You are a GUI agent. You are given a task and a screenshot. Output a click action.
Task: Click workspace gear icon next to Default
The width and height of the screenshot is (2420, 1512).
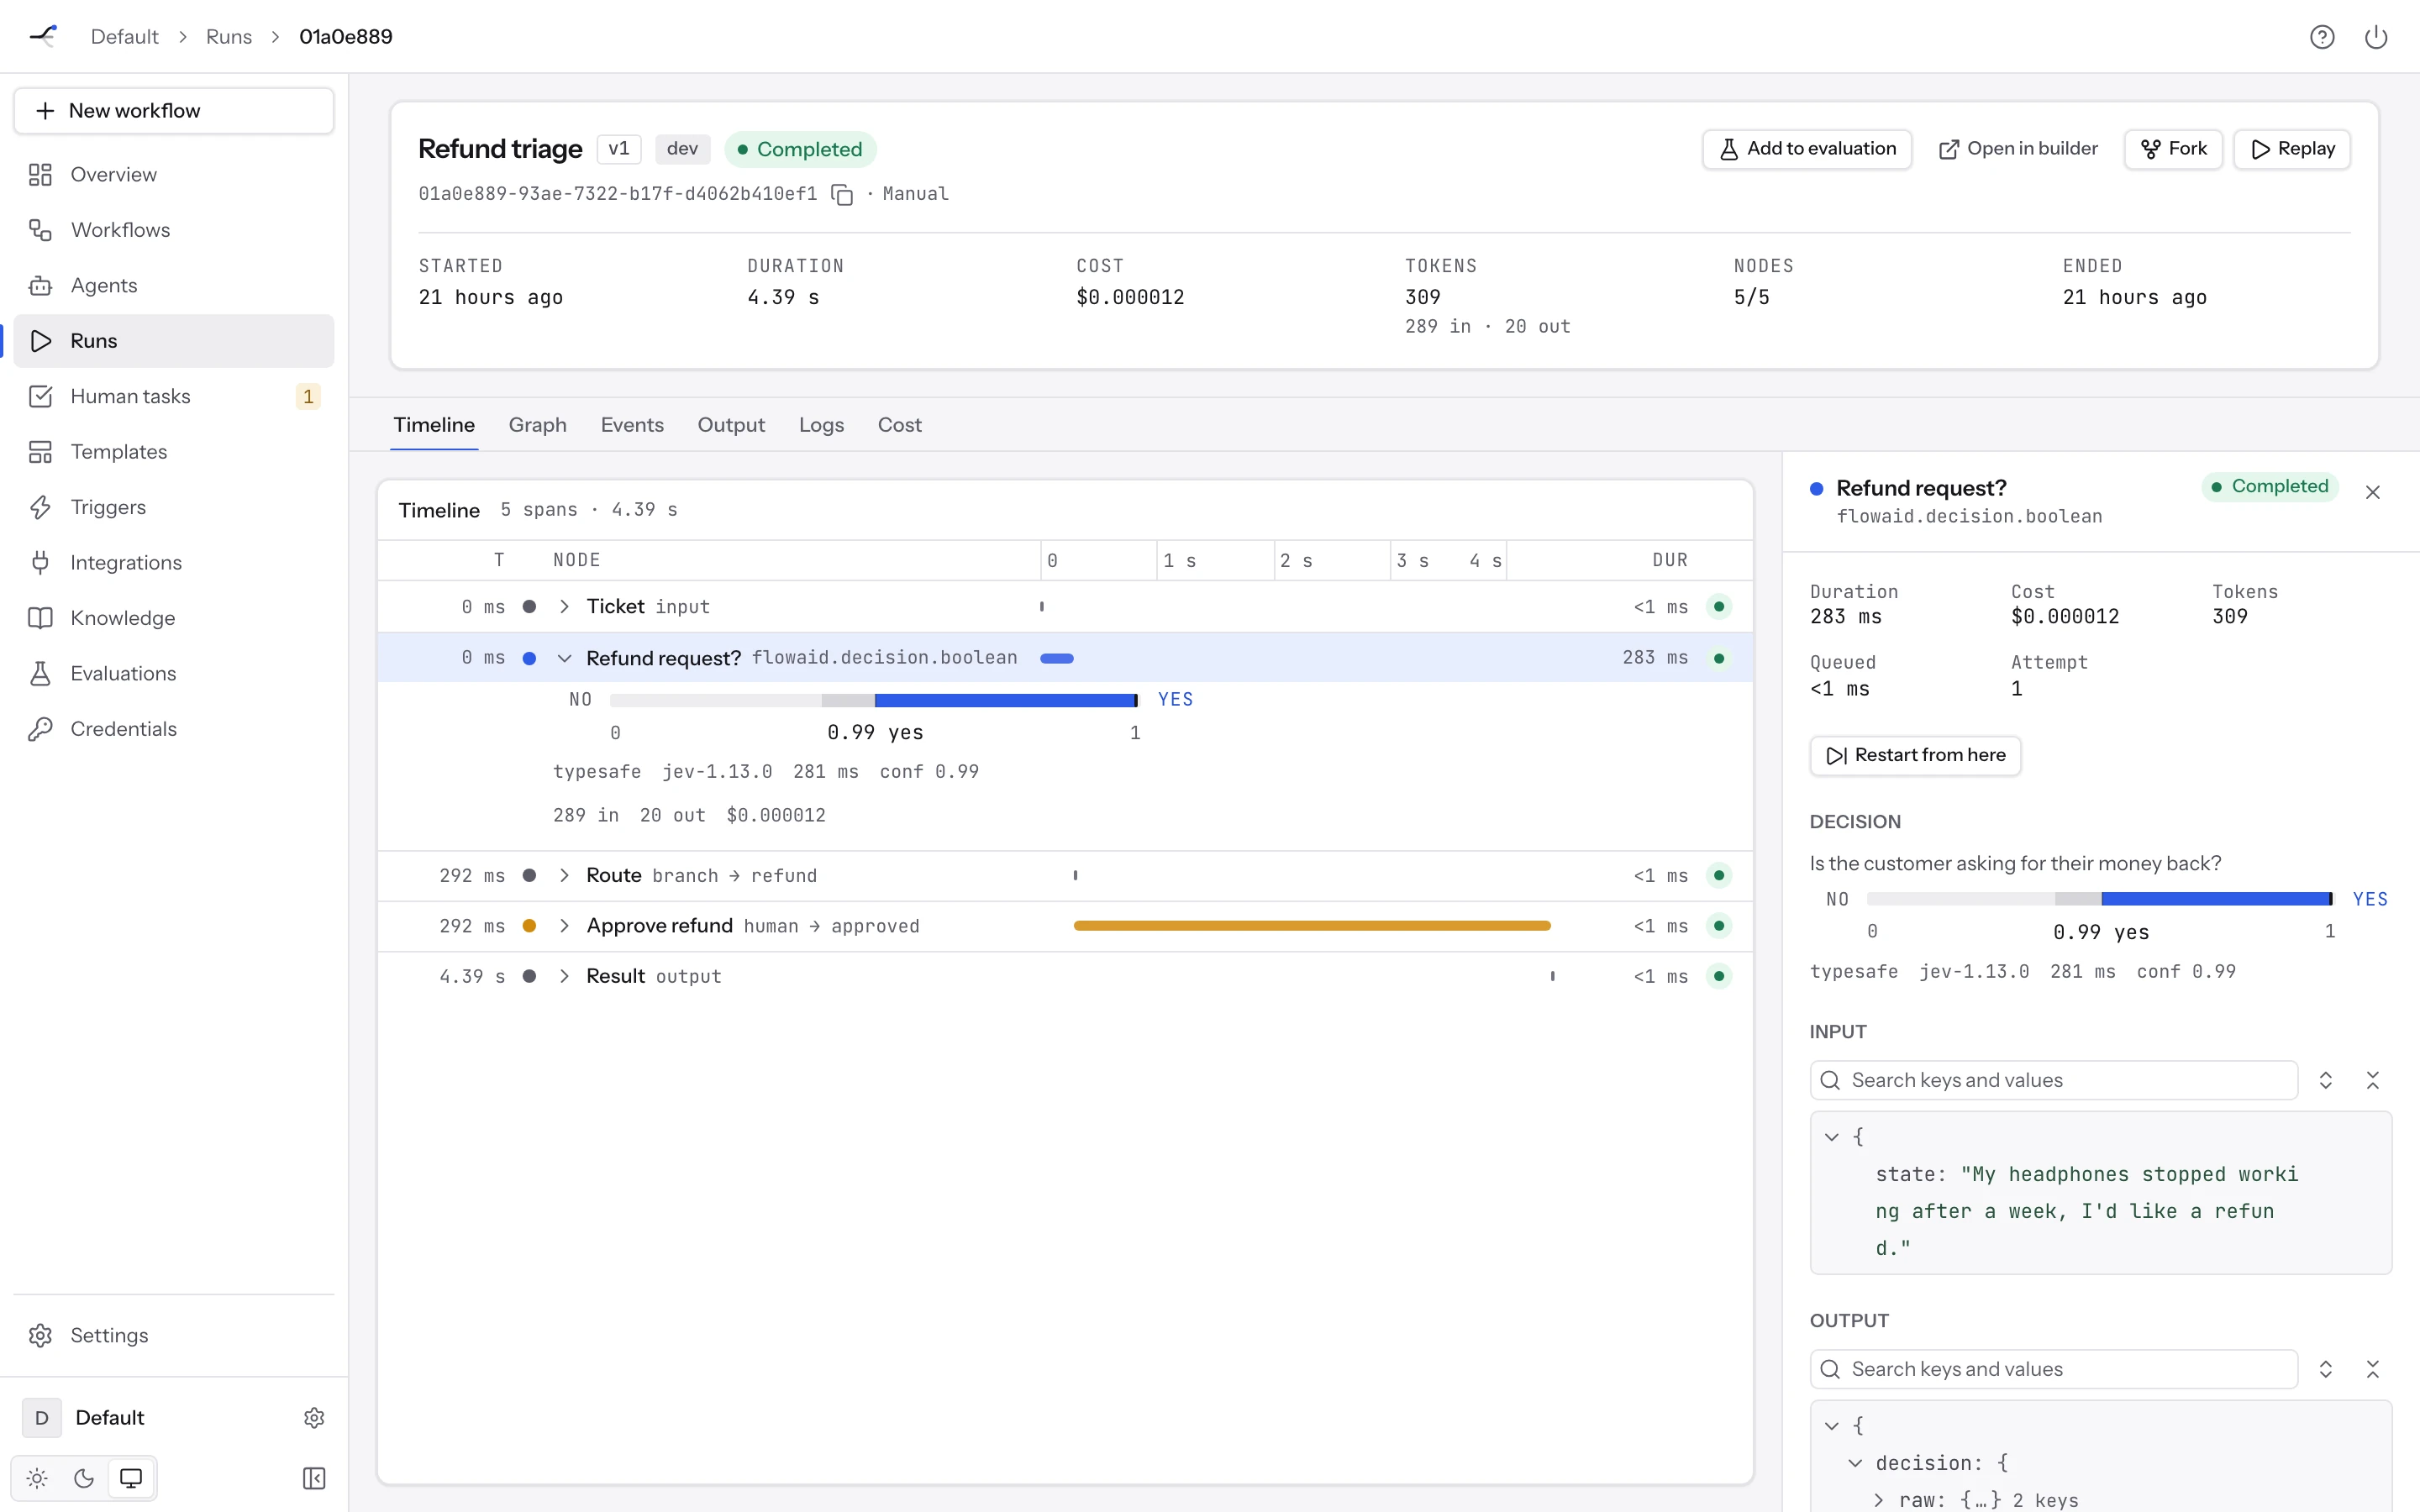tap(314, 1418)
